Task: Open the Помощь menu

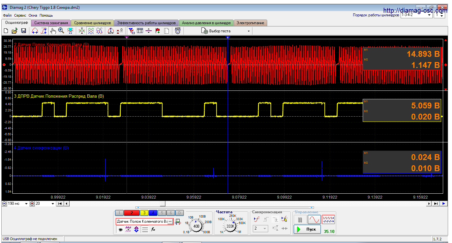Action: (x=46, y=15)
